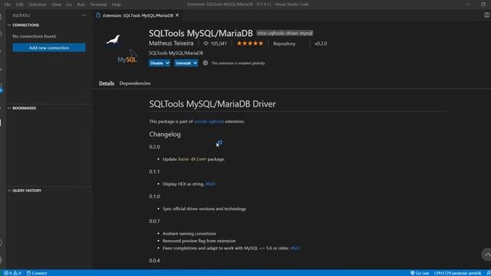Open the Repository link
The width and height of the screenshot is (491, 276).
tap(284, 44)
